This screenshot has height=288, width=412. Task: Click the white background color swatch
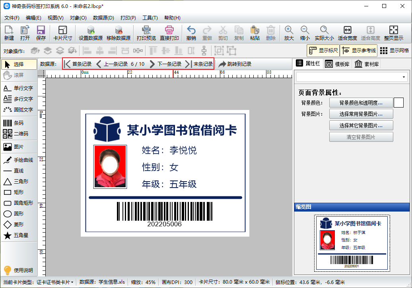pos(398,103)
